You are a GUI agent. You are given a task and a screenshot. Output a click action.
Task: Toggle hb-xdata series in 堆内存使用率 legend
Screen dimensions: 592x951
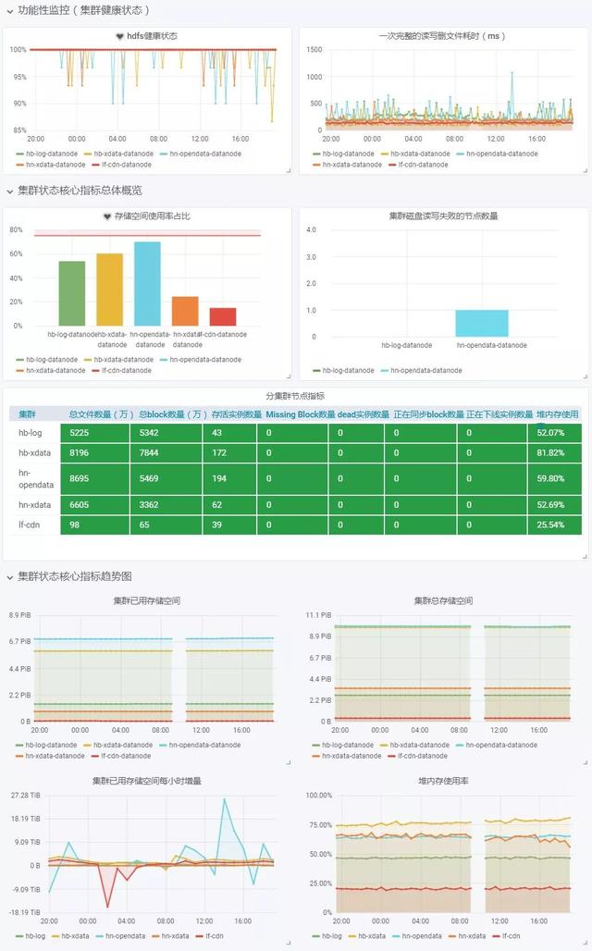tap(371, 936)
